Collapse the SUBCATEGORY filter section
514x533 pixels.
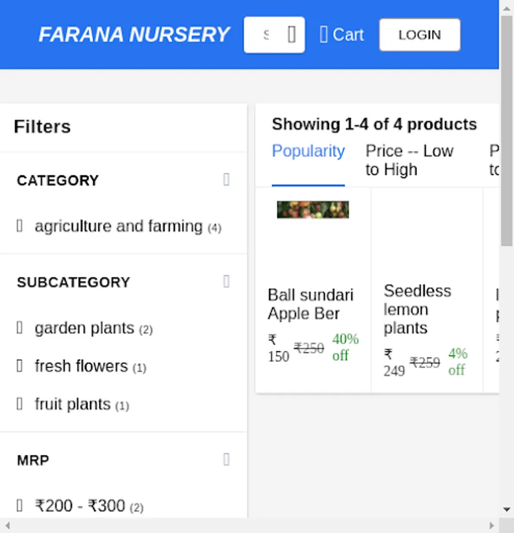pyautogui.click(x=226, y=281)
